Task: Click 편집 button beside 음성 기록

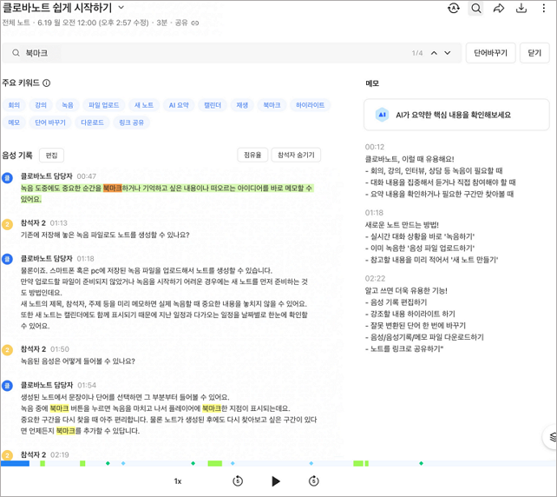Action: click(x=51, y=156)
